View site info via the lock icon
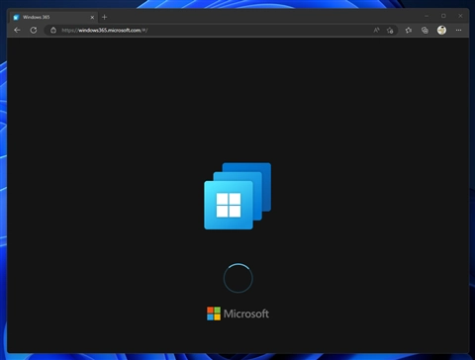This screenshot has width=475, height=360. pyautogui.click(x=53, y=30)
